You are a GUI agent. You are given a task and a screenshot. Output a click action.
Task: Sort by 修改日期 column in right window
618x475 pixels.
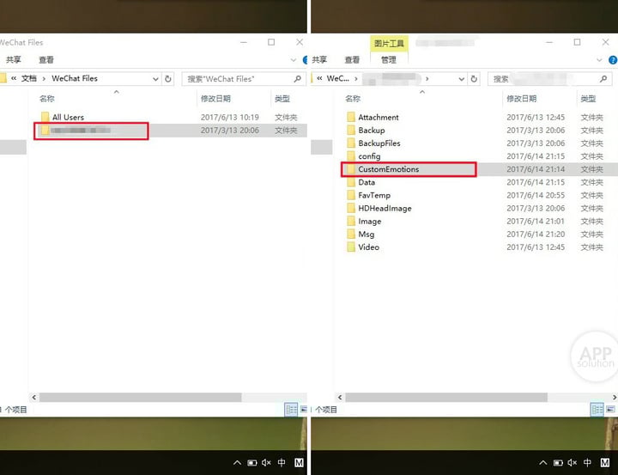[522, 99]
